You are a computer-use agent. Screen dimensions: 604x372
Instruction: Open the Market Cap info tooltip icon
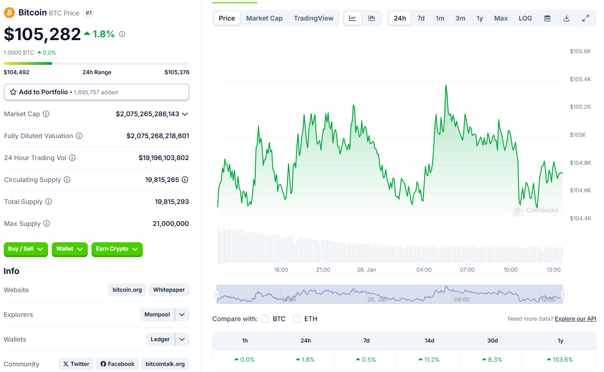[x=46, y=114]
